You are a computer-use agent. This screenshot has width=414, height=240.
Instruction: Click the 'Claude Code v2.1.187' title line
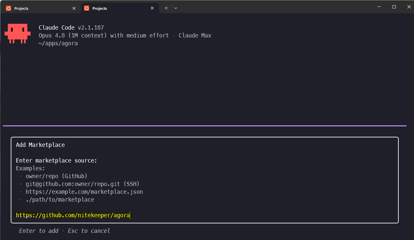(71, 28)
